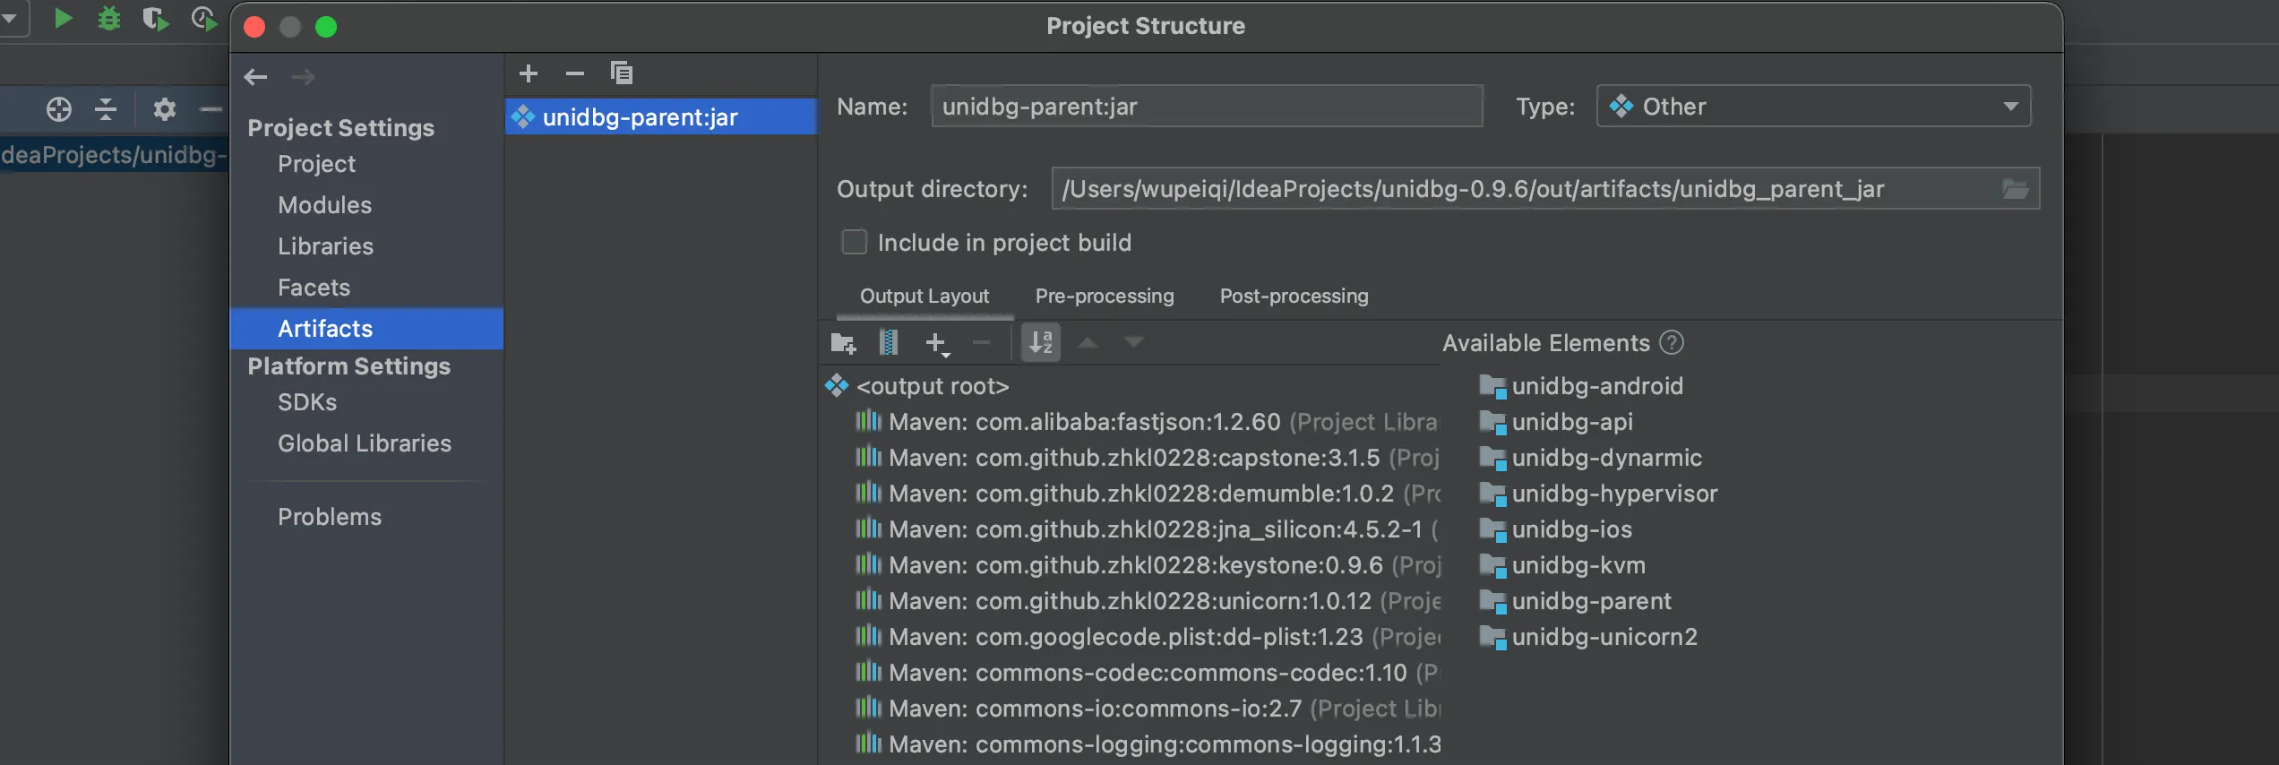The height and width of the screenshot is (765, 2279).
Task: Select unidbg-parent in Available Elements
Action: (1576, 602)
